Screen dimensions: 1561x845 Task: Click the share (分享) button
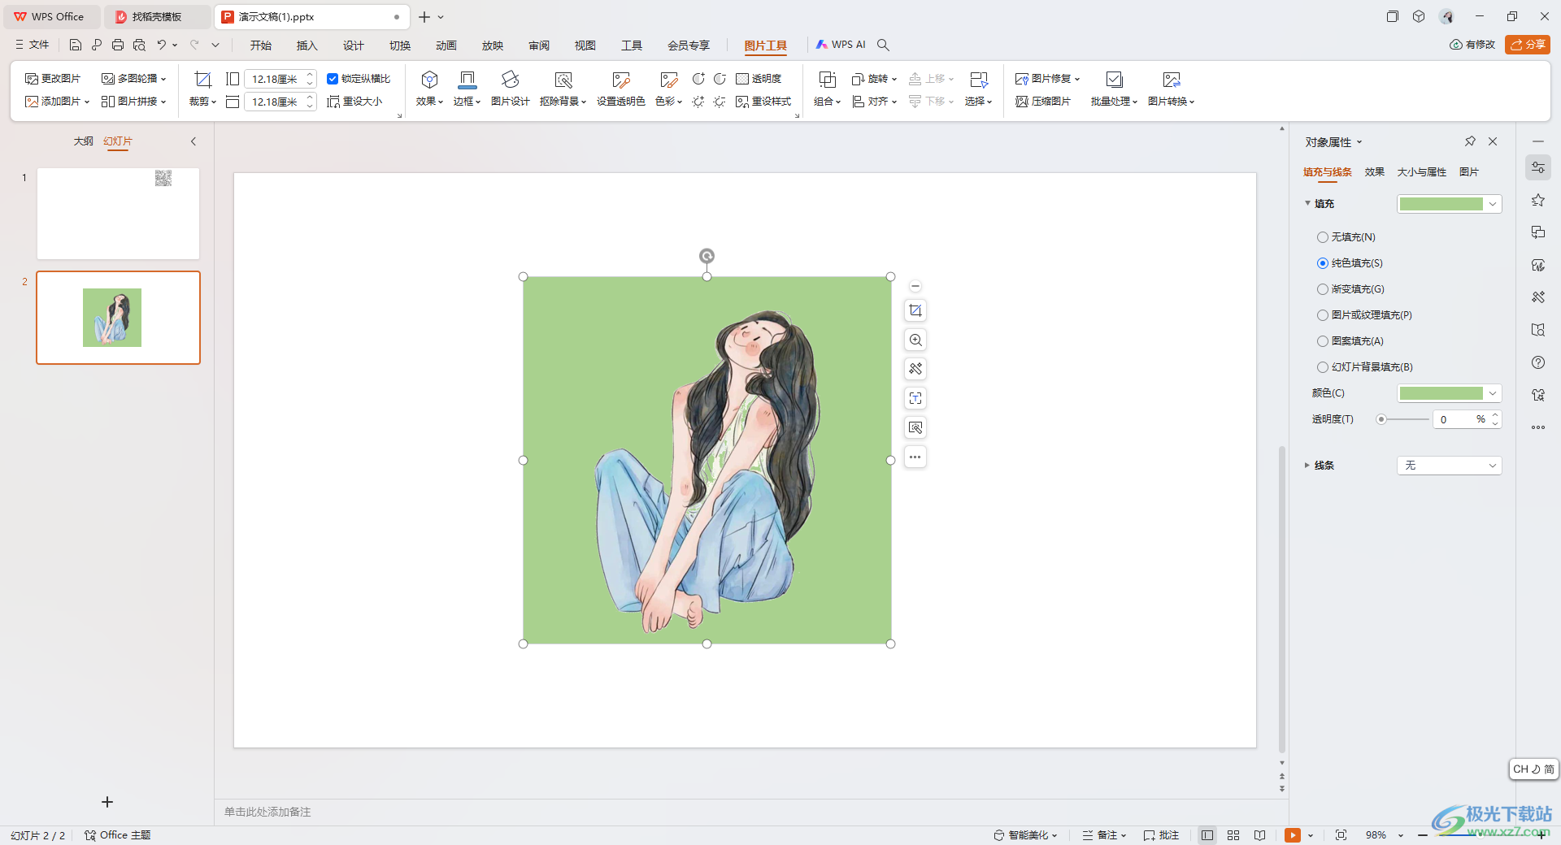pos(1528,45)
